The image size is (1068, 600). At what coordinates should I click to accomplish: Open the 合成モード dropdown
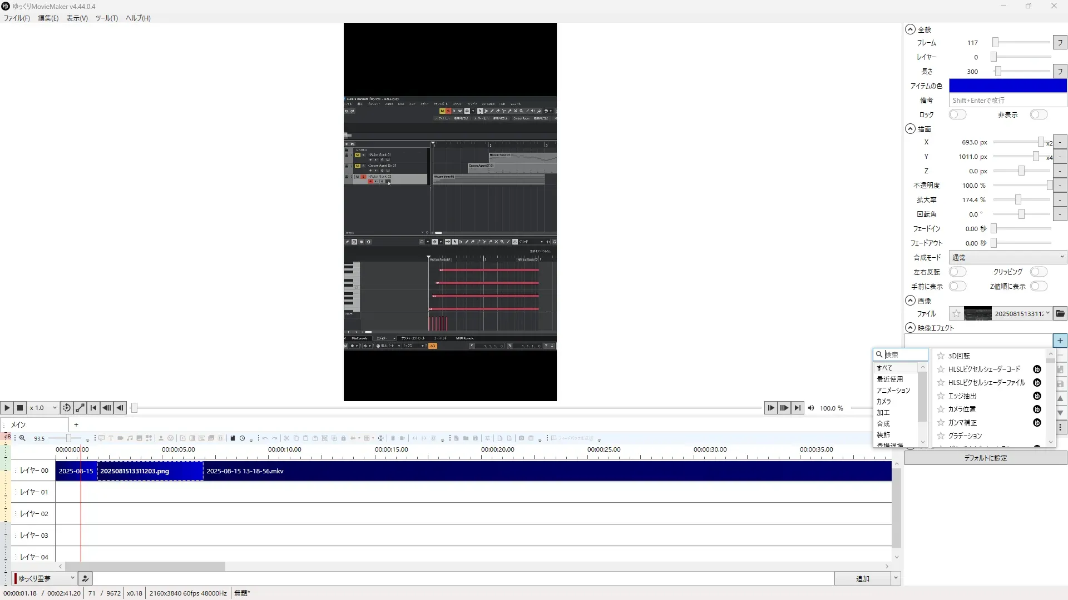click(1007, 257)
